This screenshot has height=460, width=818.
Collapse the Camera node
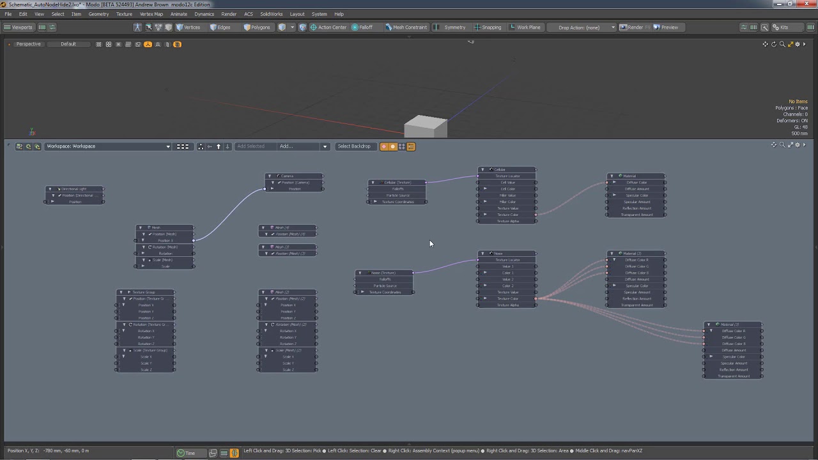[x=270, y=176]
